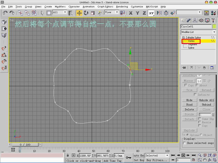The width and height of the screenshot is (218, 163).
Task: Tick the Same Shp checkbox
Action: point(200,119)
